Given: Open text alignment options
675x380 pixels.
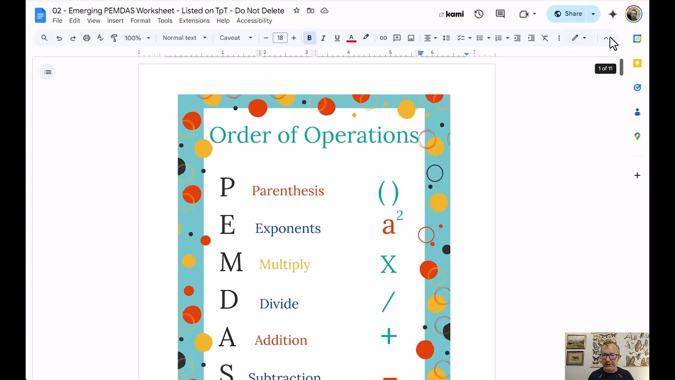Looking at the screenshot, I should (x=430, y=38).
